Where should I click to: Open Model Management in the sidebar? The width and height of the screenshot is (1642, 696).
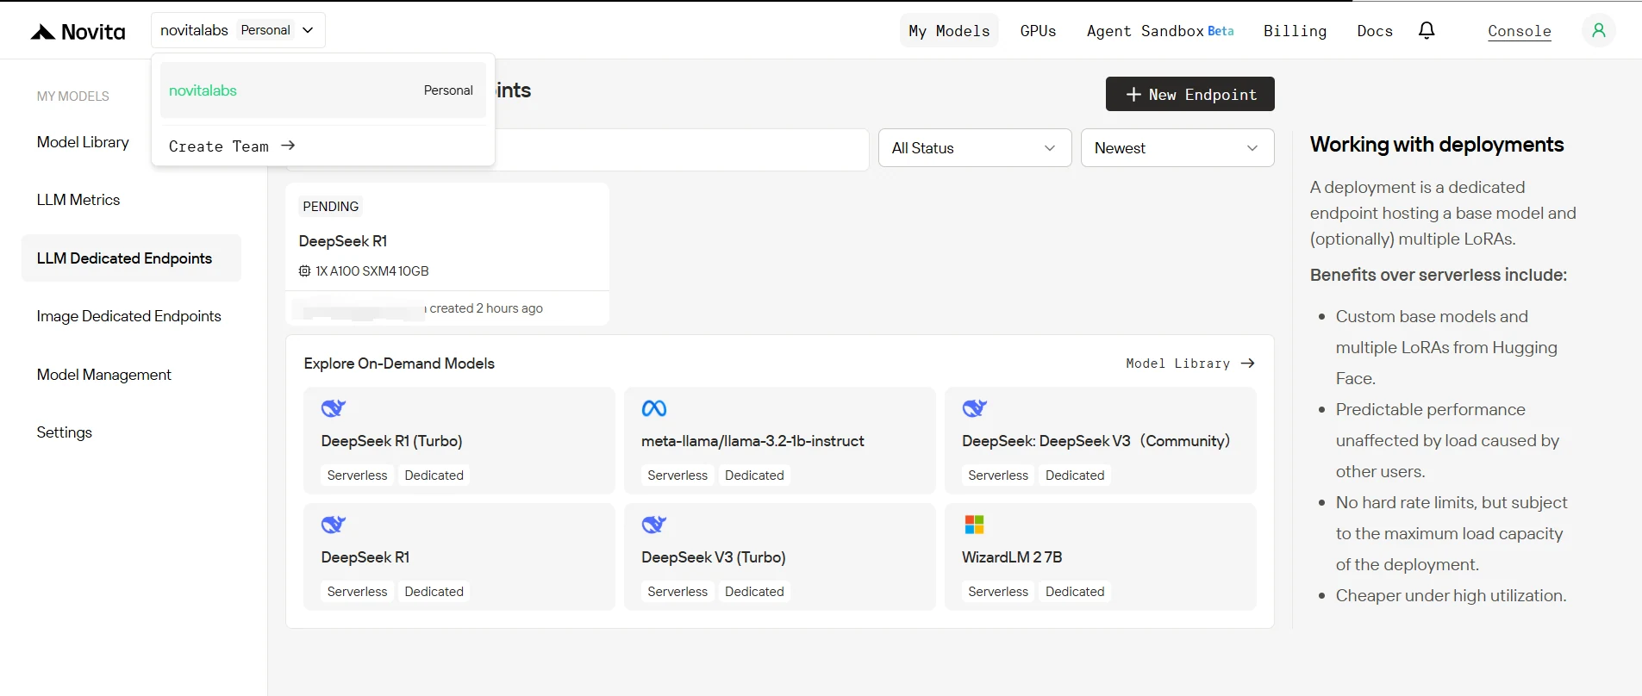(103, 375)
